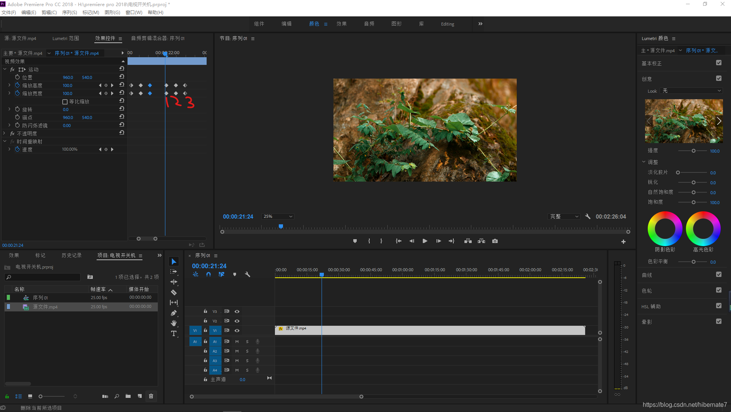The image size is (731, 412).
Task: Toggle the 色轮 section checkbox
Action: click(719, 290)
